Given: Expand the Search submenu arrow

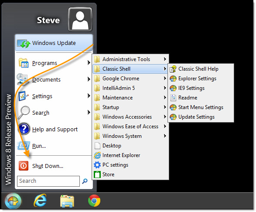Looking at the screenshot, I should (89, 113).
